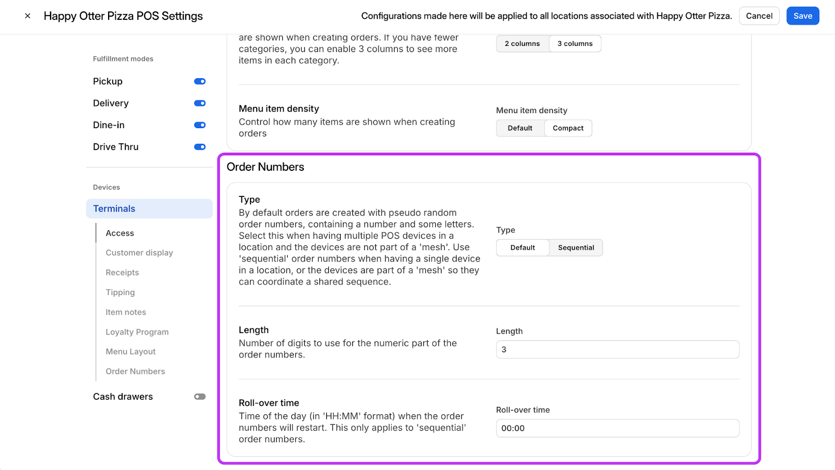The width and height of the screenshot is (835, 470).
Task: Toggle the Pickup fulfillment mode switch
Action: point(200,81)
